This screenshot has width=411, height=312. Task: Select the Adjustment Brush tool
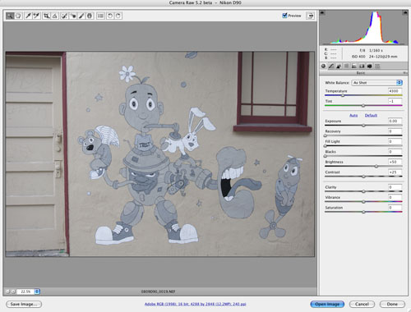coord(81,16)
